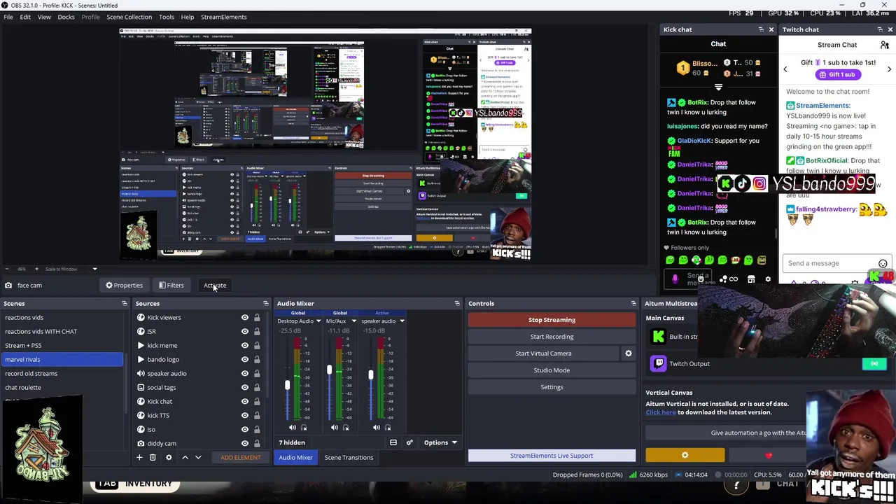This screenshot has height=504, width=896.
Task: Undock the Controls panel
Action: point(633,304)
